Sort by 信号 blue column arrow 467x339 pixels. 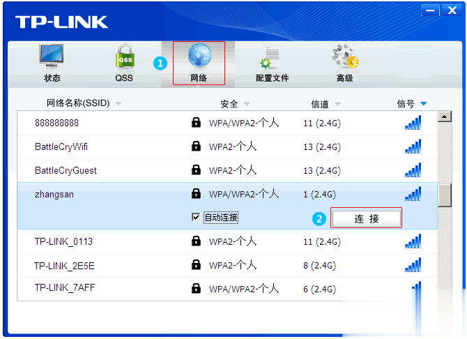(x=424, y=104)
